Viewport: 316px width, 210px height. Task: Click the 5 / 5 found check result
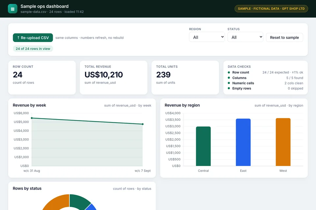point(295,78)
